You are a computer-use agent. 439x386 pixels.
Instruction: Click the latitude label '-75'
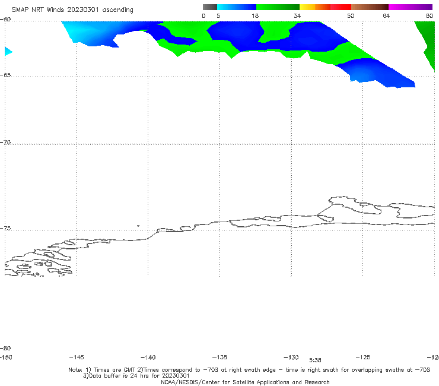(x=5, y=229)
